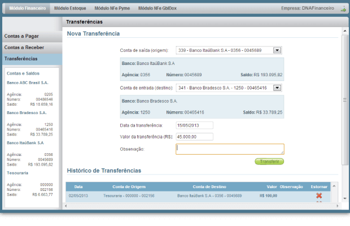Select the Módulo Financeiro tab
Image resolution: width=350 pixels, height=226 pixels.
(28, 8)
